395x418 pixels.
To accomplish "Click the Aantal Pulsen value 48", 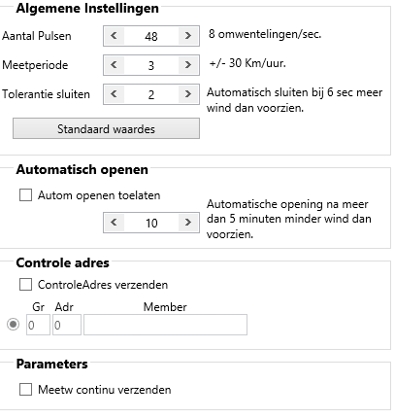I will [151, 36].
